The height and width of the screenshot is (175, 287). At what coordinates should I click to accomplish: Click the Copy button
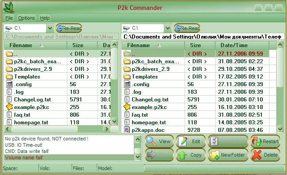click(x=191, y=155)
